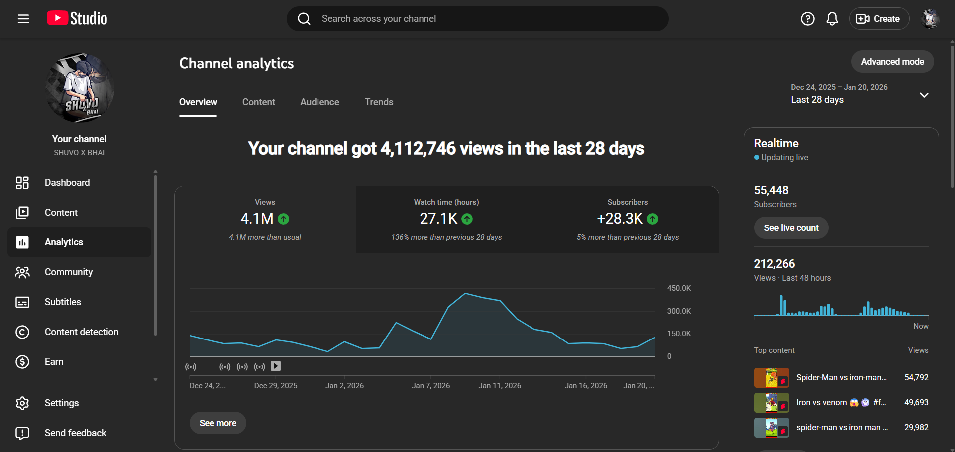The height and width of the screenshot is (452, 955).
Task: Open the Earn section
Action: (x=54, y=362)
